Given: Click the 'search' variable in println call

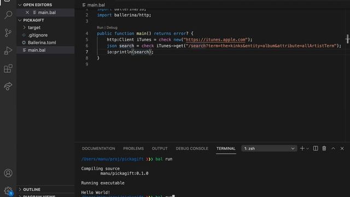Looking at the screenshot, I should coord(142,52).
